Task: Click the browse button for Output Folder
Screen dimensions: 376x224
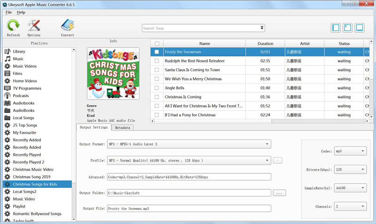Action: point(279,193)
